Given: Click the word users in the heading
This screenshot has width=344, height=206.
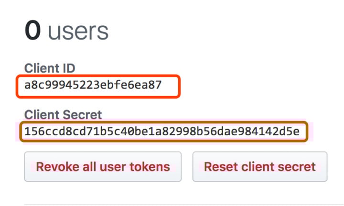Looking at the screenshot, I should point(78,32).
